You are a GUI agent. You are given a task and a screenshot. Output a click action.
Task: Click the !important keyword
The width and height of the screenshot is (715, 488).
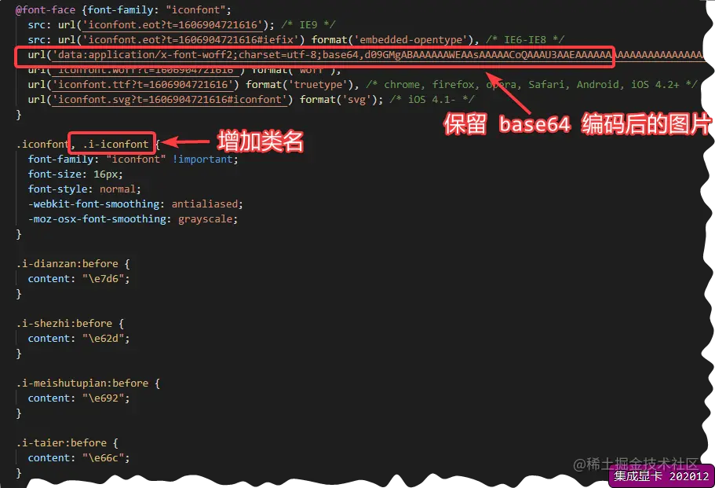[202, 160]
